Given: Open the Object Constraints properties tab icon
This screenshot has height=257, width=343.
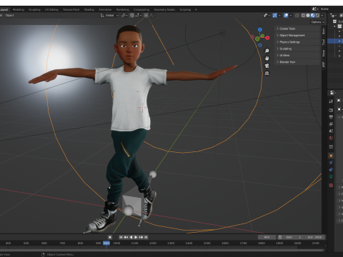Looking at the screenshot, I should pyautogui.click(x=331, y=169).
